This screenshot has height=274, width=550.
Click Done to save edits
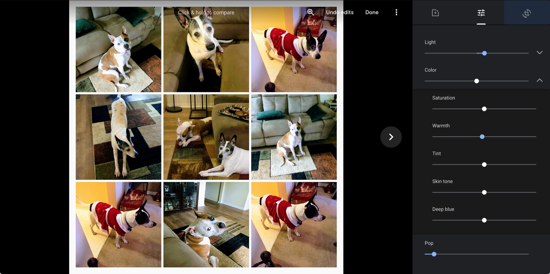tap(372, 12)
